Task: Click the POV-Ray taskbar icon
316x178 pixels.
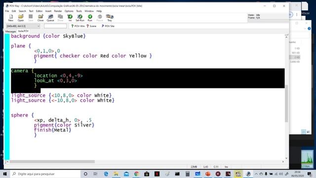Action: pos(248,174)
